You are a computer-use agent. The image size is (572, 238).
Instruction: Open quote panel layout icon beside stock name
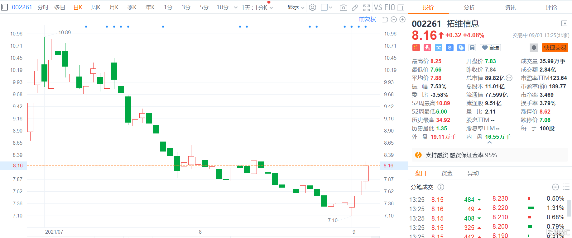564,23
